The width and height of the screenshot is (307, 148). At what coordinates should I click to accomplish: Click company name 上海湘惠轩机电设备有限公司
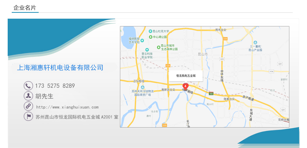click(60, 68)
